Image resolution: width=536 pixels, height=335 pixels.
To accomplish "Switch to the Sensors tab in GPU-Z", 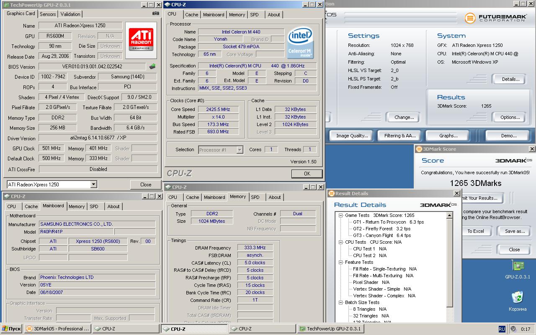I will [x=48, y=14].
